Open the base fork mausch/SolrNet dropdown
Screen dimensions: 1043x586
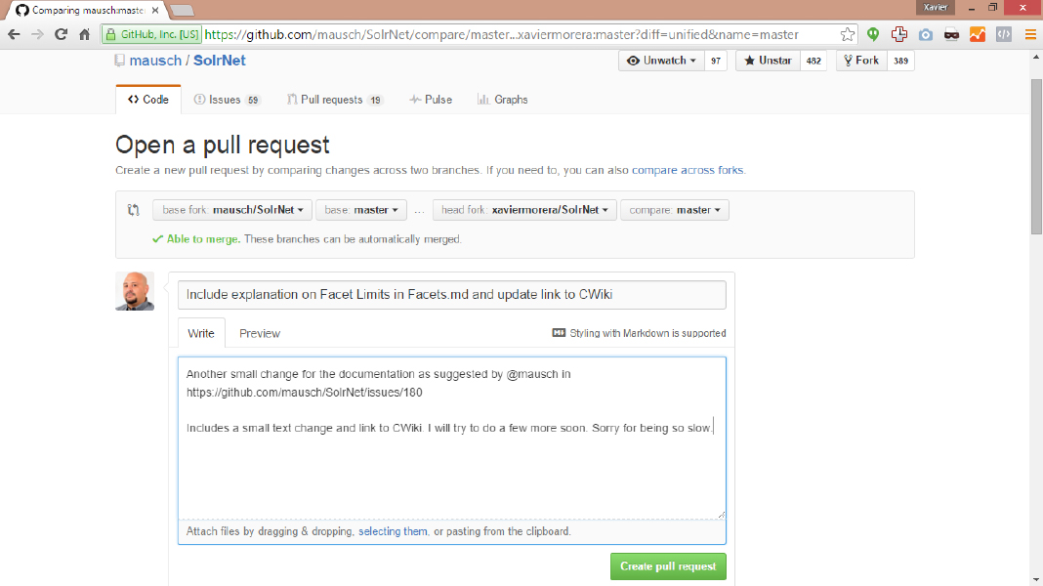232,210
